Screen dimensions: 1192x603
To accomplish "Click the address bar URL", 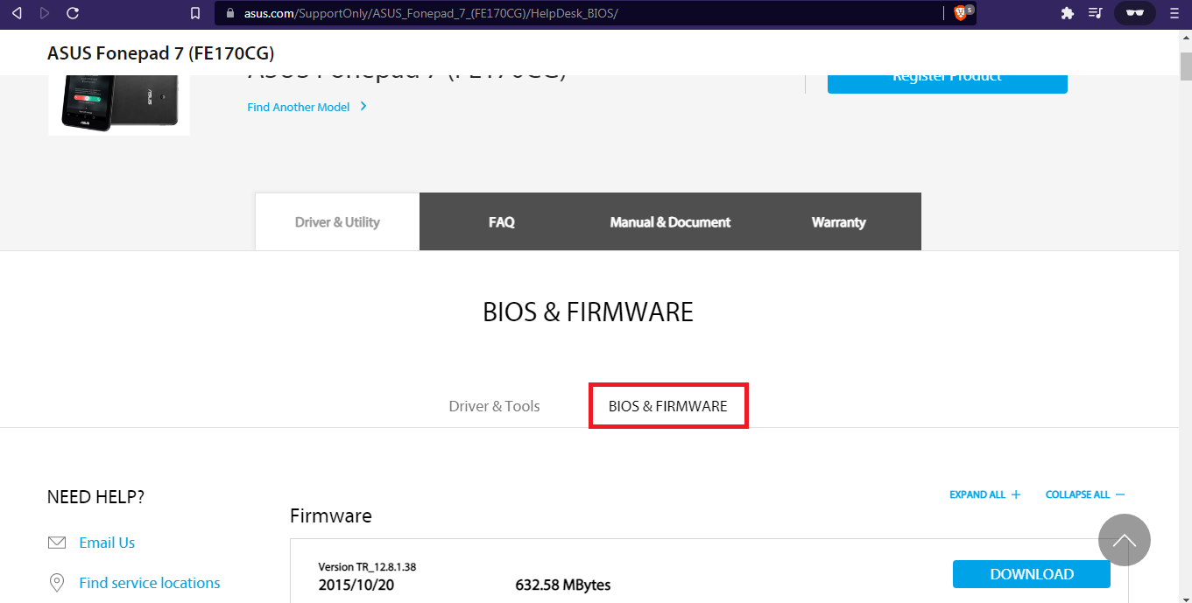I will click(x=431, y=13).
